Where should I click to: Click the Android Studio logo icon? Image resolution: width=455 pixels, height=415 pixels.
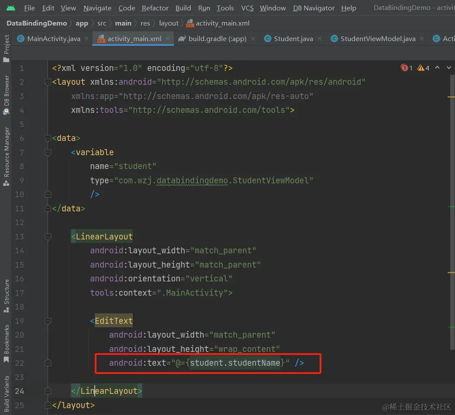pyautogui.click(x=11, y=8)
